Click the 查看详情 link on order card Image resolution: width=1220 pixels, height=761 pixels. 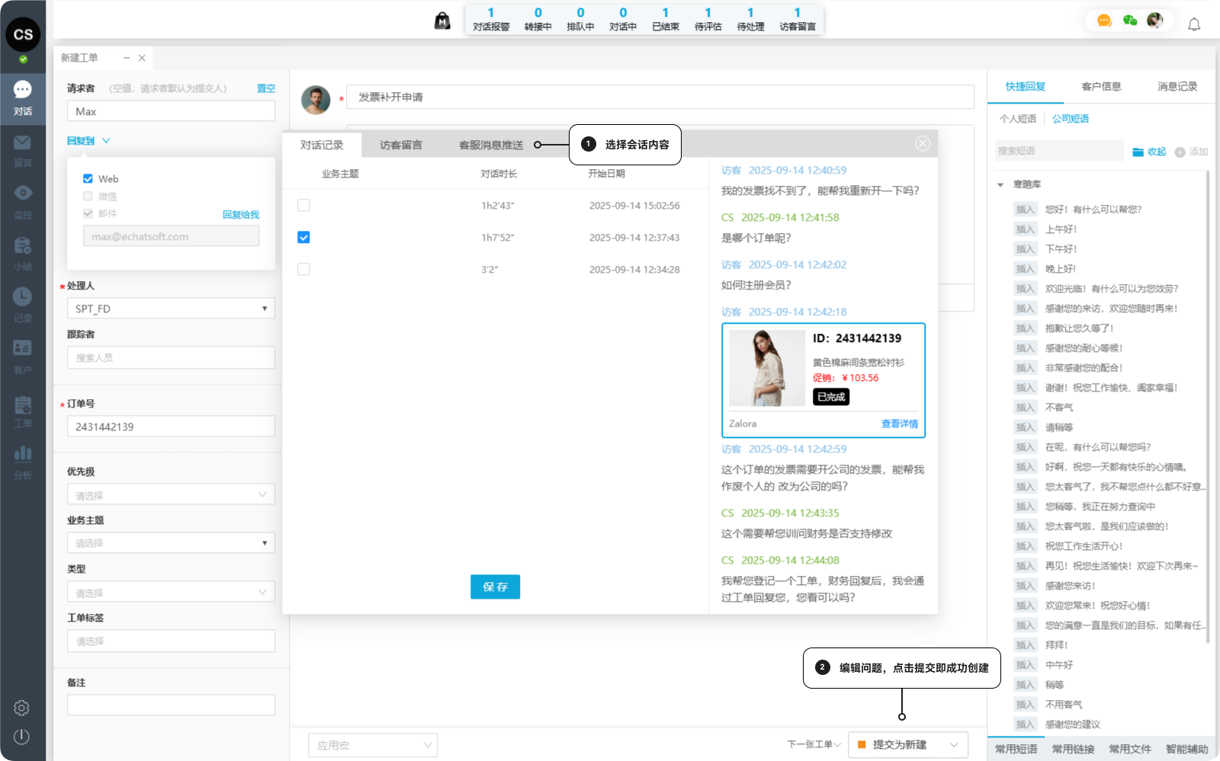pos(899,424)
